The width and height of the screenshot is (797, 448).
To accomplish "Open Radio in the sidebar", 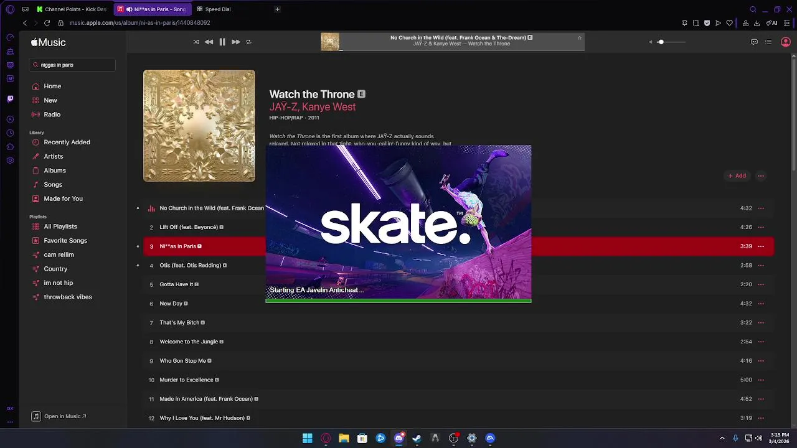I will 52,114.
